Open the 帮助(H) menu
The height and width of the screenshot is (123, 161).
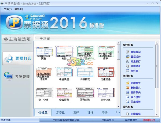[x=19, y=9]
